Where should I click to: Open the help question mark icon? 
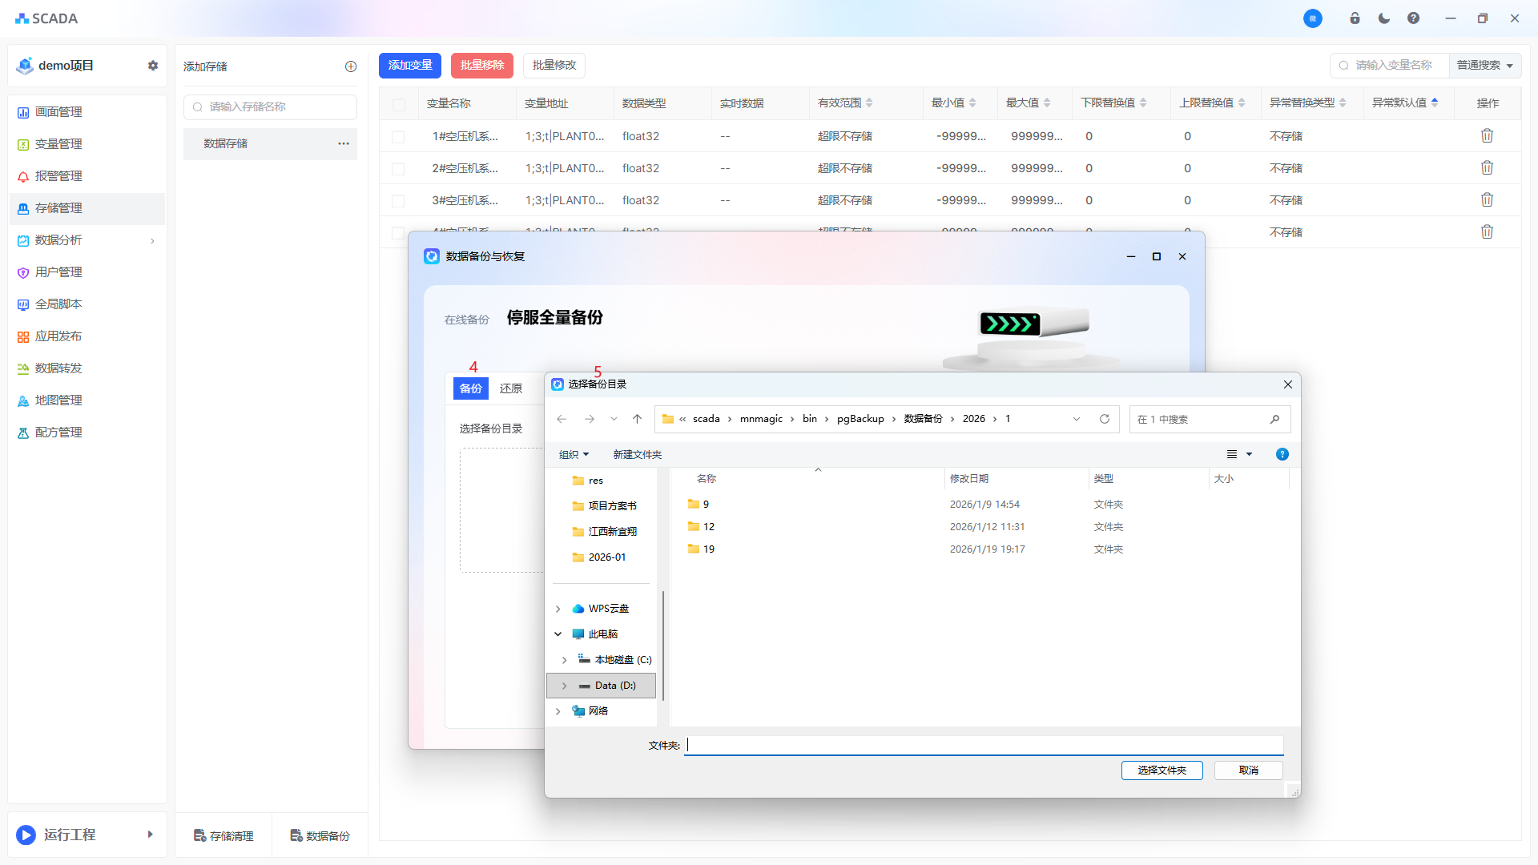point(1413,18)
